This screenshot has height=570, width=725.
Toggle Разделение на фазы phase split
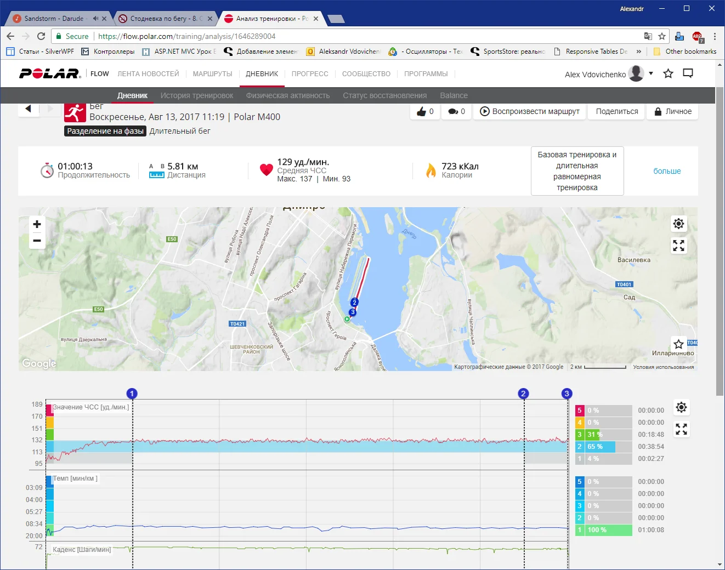tap(105, 131)
